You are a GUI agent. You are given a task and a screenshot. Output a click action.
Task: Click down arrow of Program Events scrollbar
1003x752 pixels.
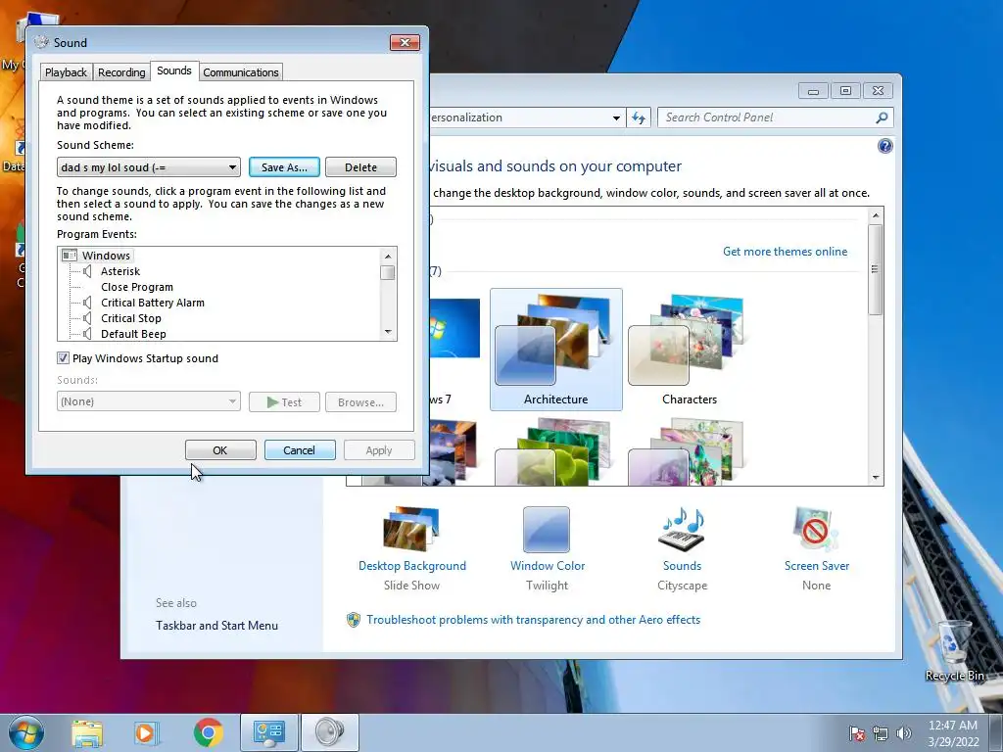(388, 332)
